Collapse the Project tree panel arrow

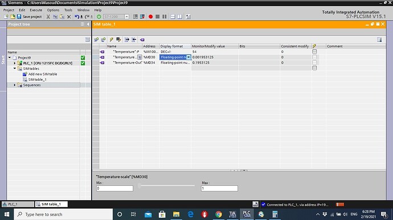[88, 24]
